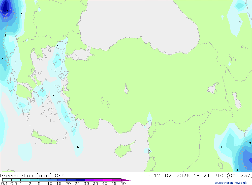Click the 30–35 mm purple legend swatch
252x185 pixels.
(89, 180)
